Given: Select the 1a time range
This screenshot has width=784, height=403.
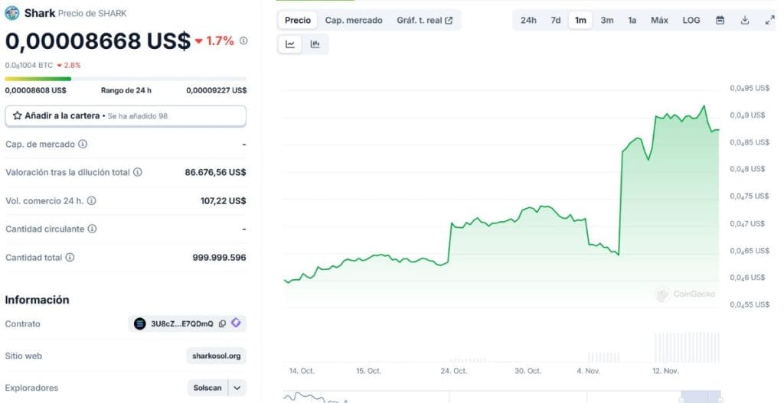Looking at the screenshot, I should 632,21.
